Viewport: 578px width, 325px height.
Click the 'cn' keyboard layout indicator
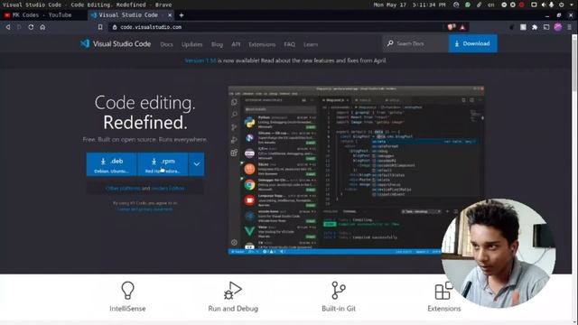point(491,5)
